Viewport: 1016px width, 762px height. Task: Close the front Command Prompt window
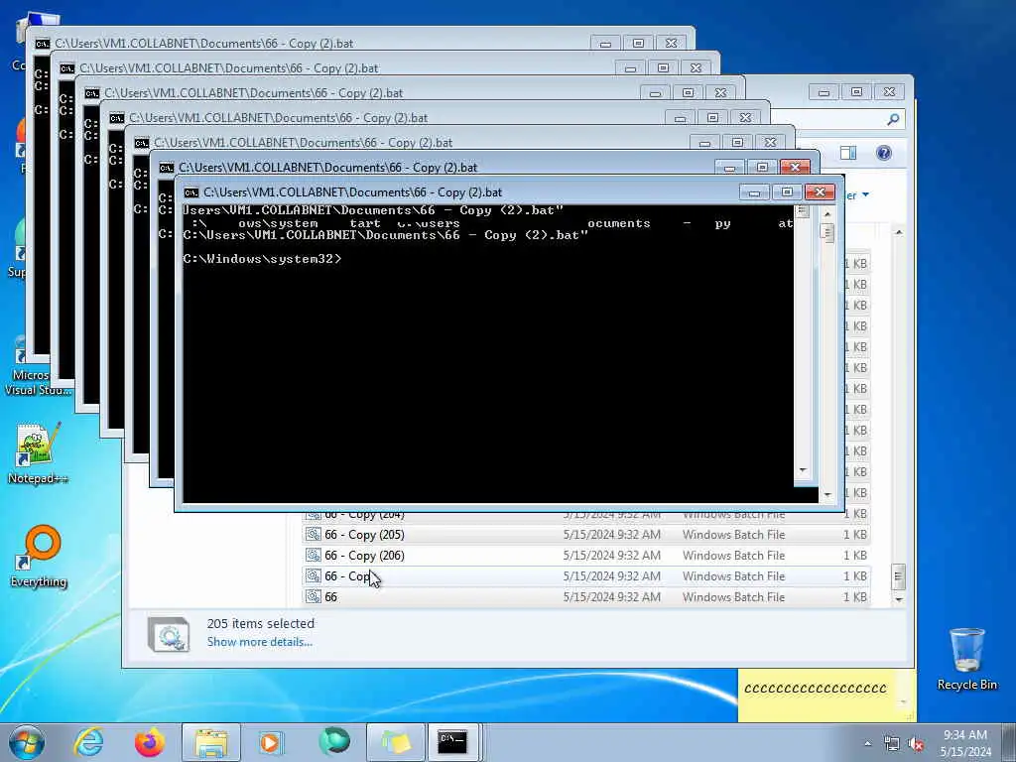click(820, 191)
